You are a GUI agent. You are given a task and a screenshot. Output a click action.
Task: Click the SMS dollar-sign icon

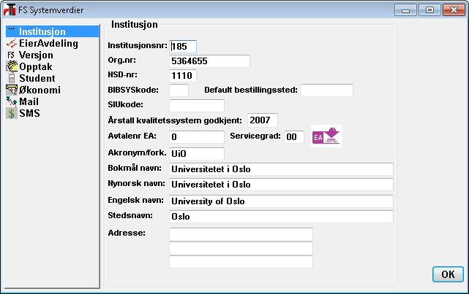click(x=12, y=113)
